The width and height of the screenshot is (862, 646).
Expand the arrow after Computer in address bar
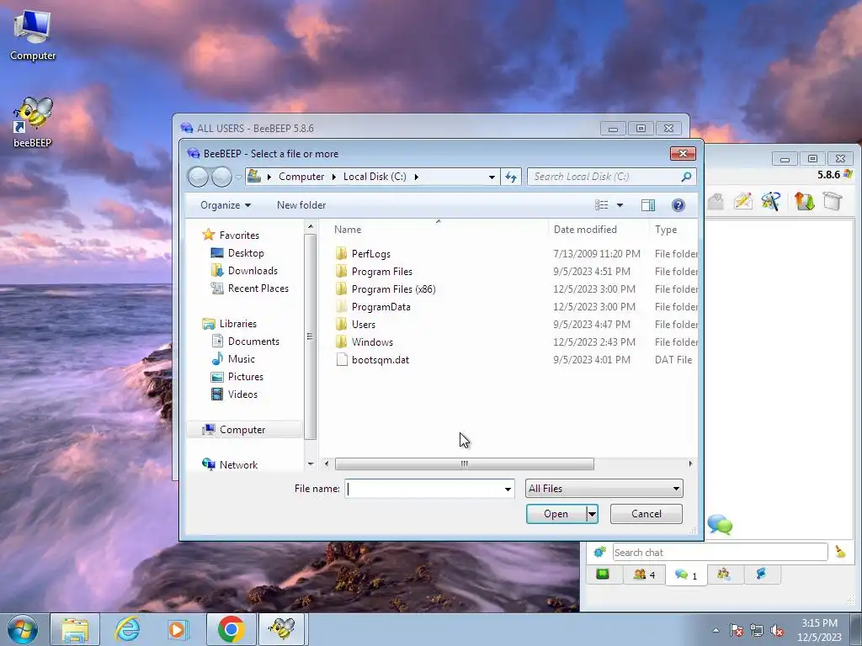pos(333,177)
